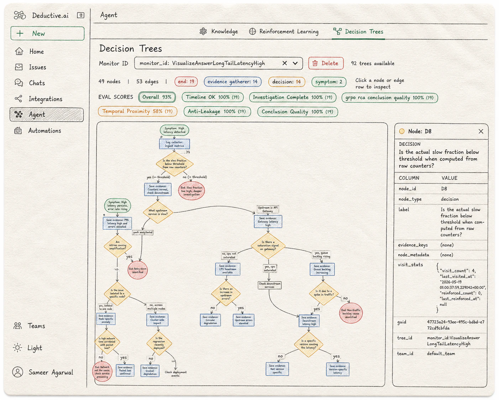Open the Monitor ID combo box
Viewport: 499px width, 400px height.
tap(219, 63)
